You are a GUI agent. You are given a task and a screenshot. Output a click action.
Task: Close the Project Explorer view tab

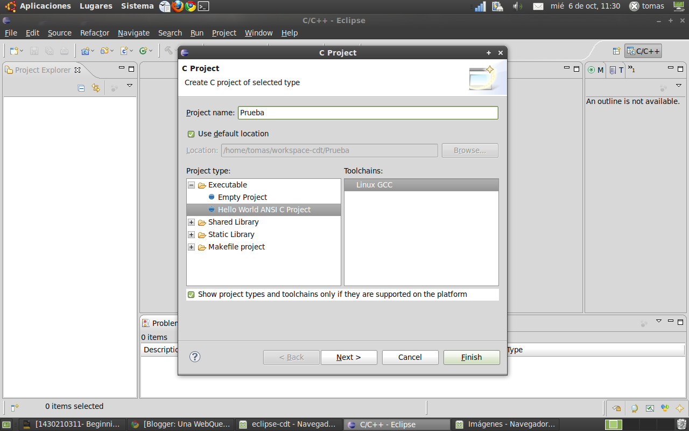[78, 70]
